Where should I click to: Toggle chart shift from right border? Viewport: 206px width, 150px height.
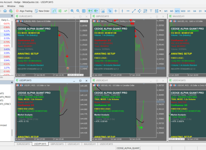pos(96,11)
